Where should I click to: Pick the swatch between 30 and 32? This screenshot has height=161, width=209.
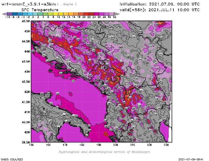[x=112, y=14]
